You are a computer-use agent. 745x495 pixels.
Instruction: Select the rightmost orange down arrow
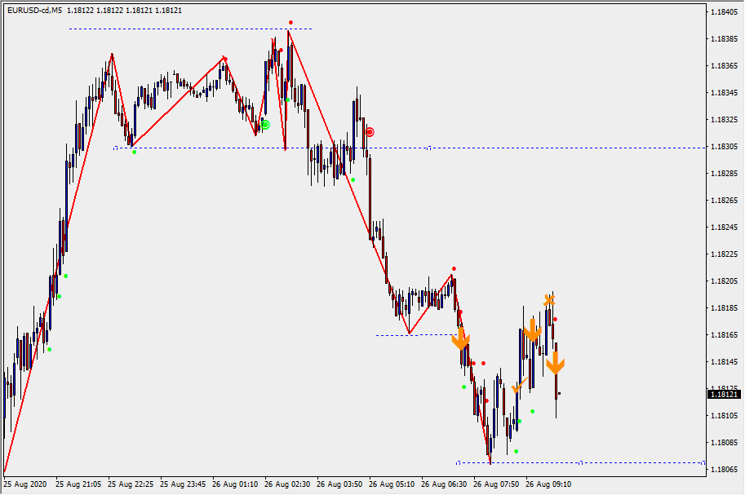[x=555, y=363]
